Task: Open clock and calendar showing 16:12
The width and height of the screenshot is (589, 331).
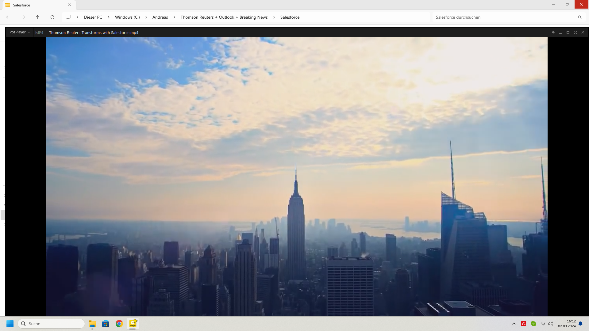Action: [x=567, y=324]
